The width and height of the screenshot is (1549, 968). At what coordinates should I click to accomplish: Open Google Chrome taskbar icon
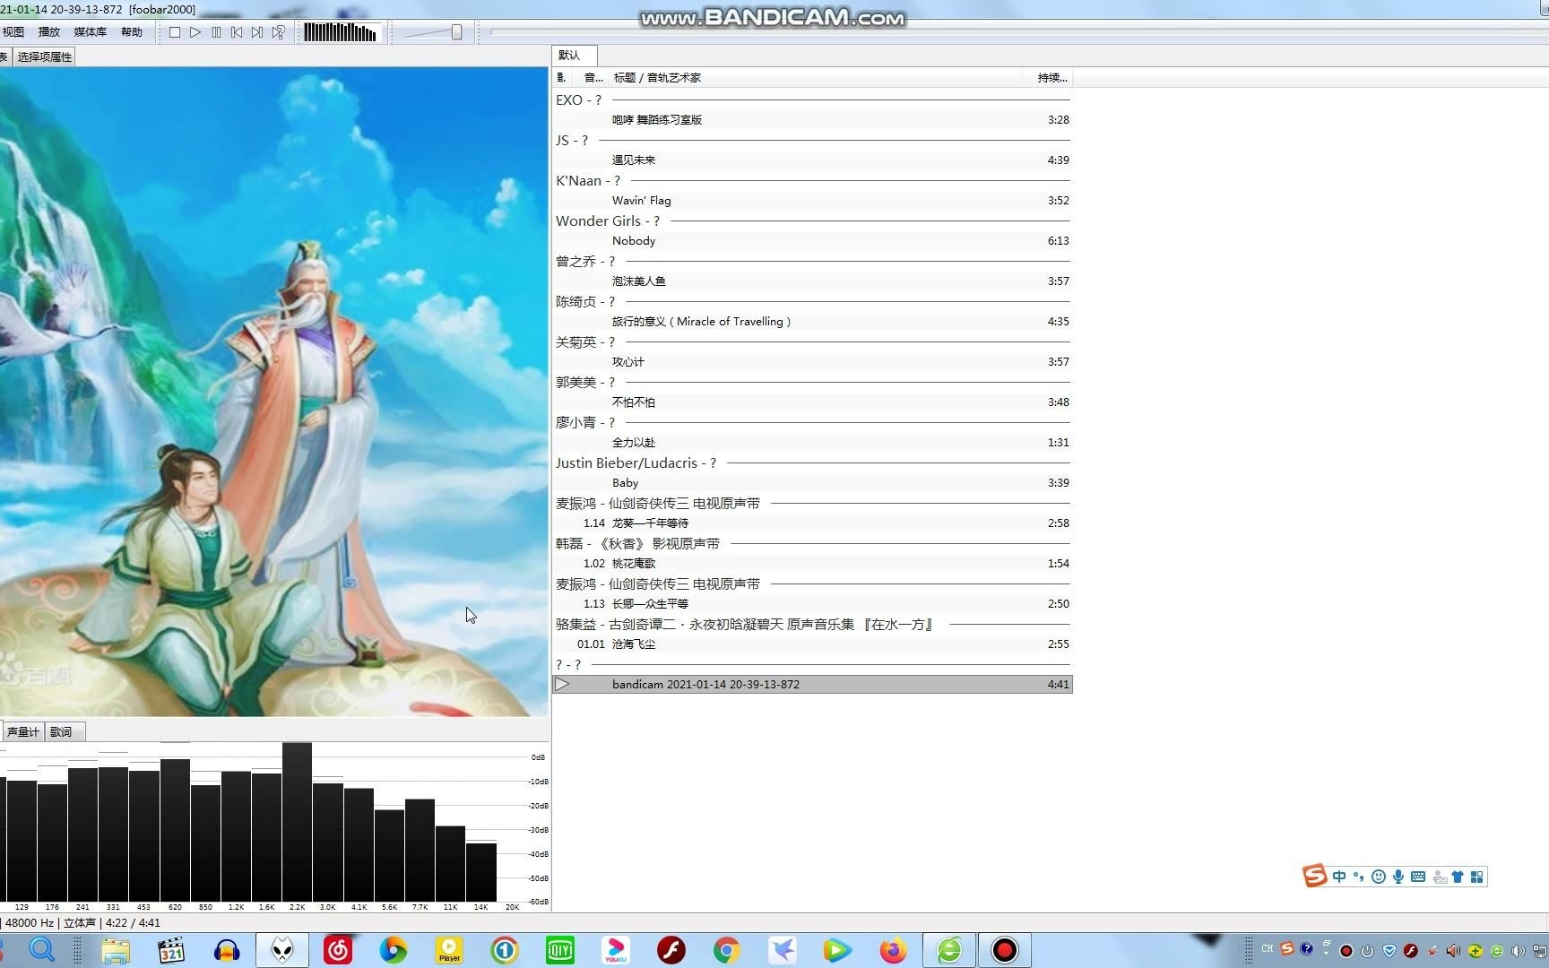[727, 950]
